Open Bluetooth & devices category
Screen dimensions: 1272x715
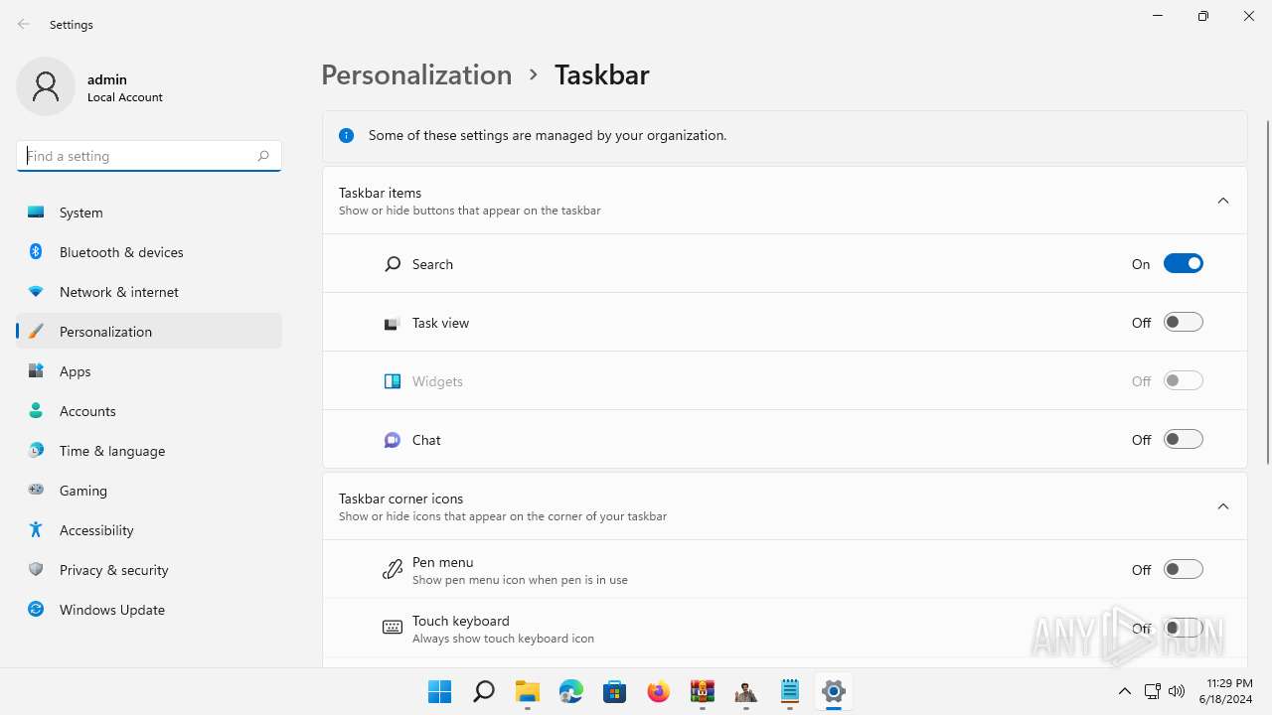pos(149,252)
